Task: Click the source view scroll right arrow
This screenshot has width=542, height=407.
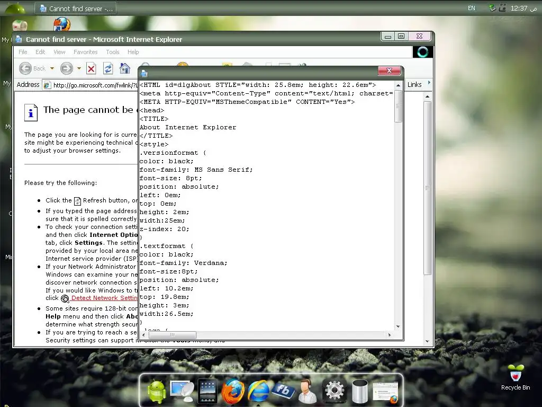Action: click(x=390, y=335)
